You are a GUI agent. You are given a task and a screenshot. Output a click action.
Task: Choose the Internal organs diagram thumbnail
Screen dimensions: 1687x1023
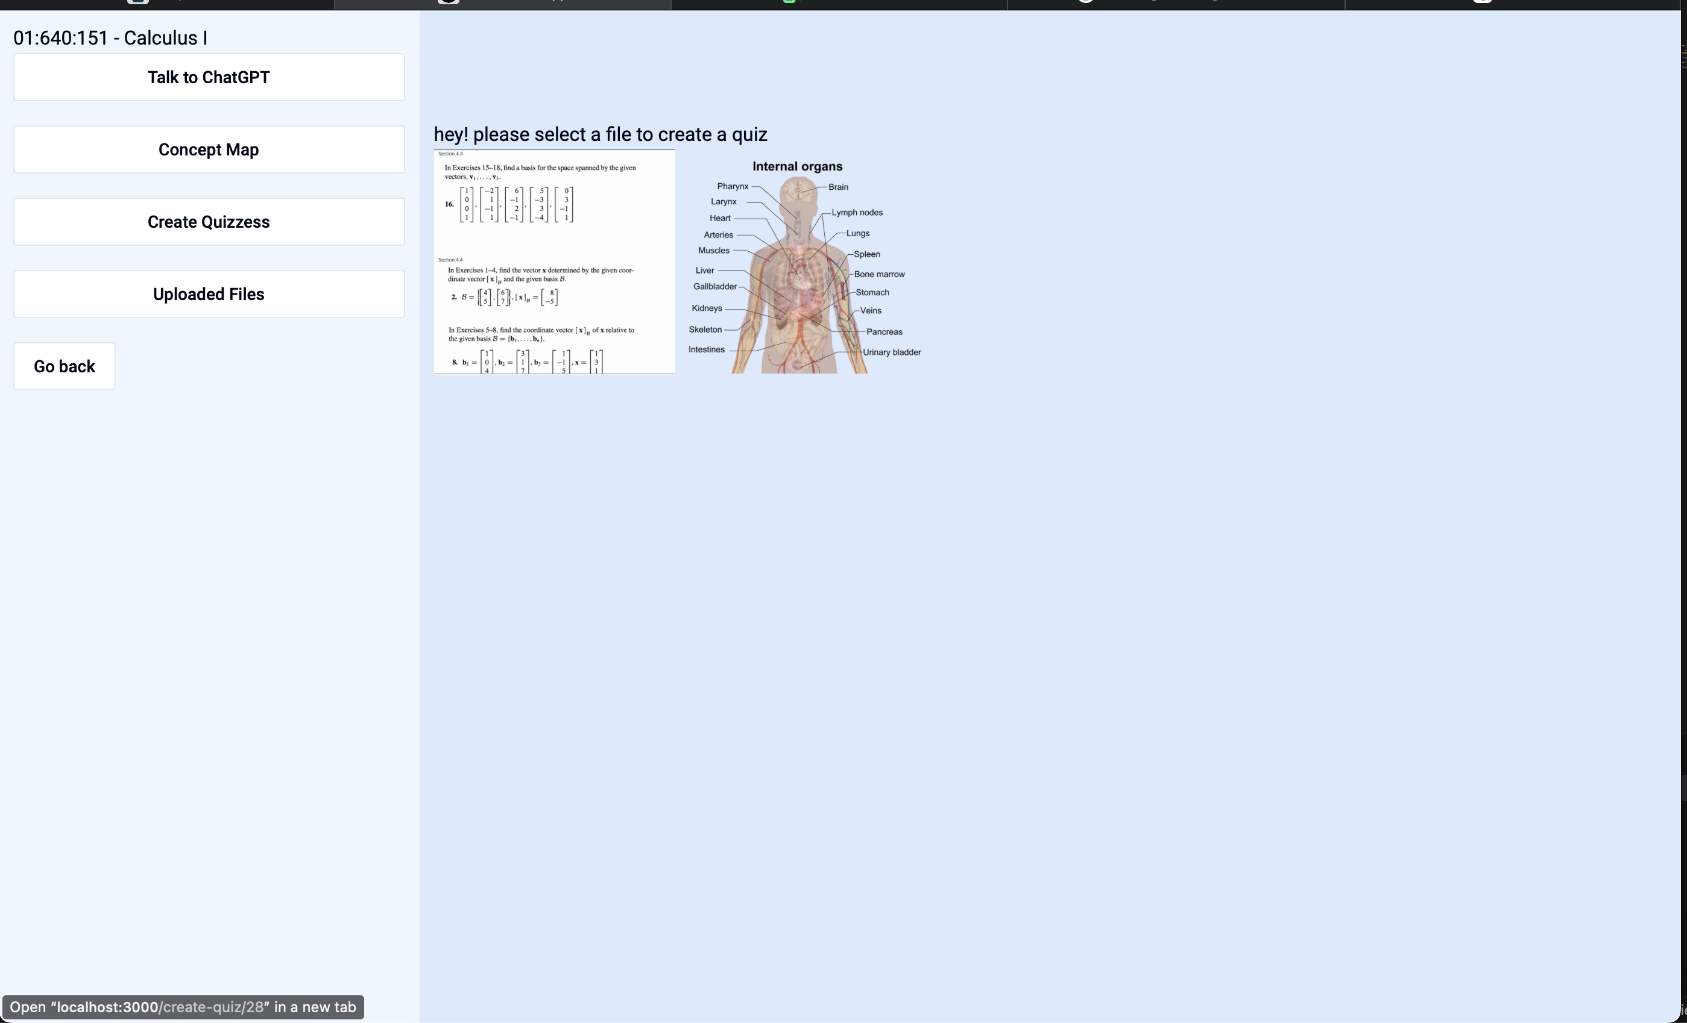tap(804, 262)
